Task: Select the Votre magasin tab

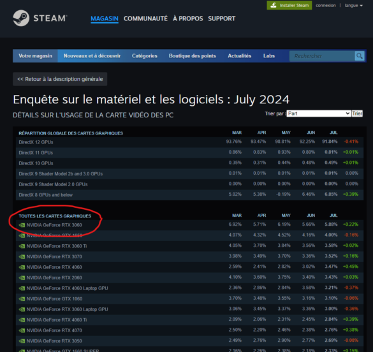Action: tap(35, 56)
